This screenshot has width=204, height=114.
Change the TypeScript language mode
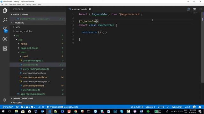177,107
